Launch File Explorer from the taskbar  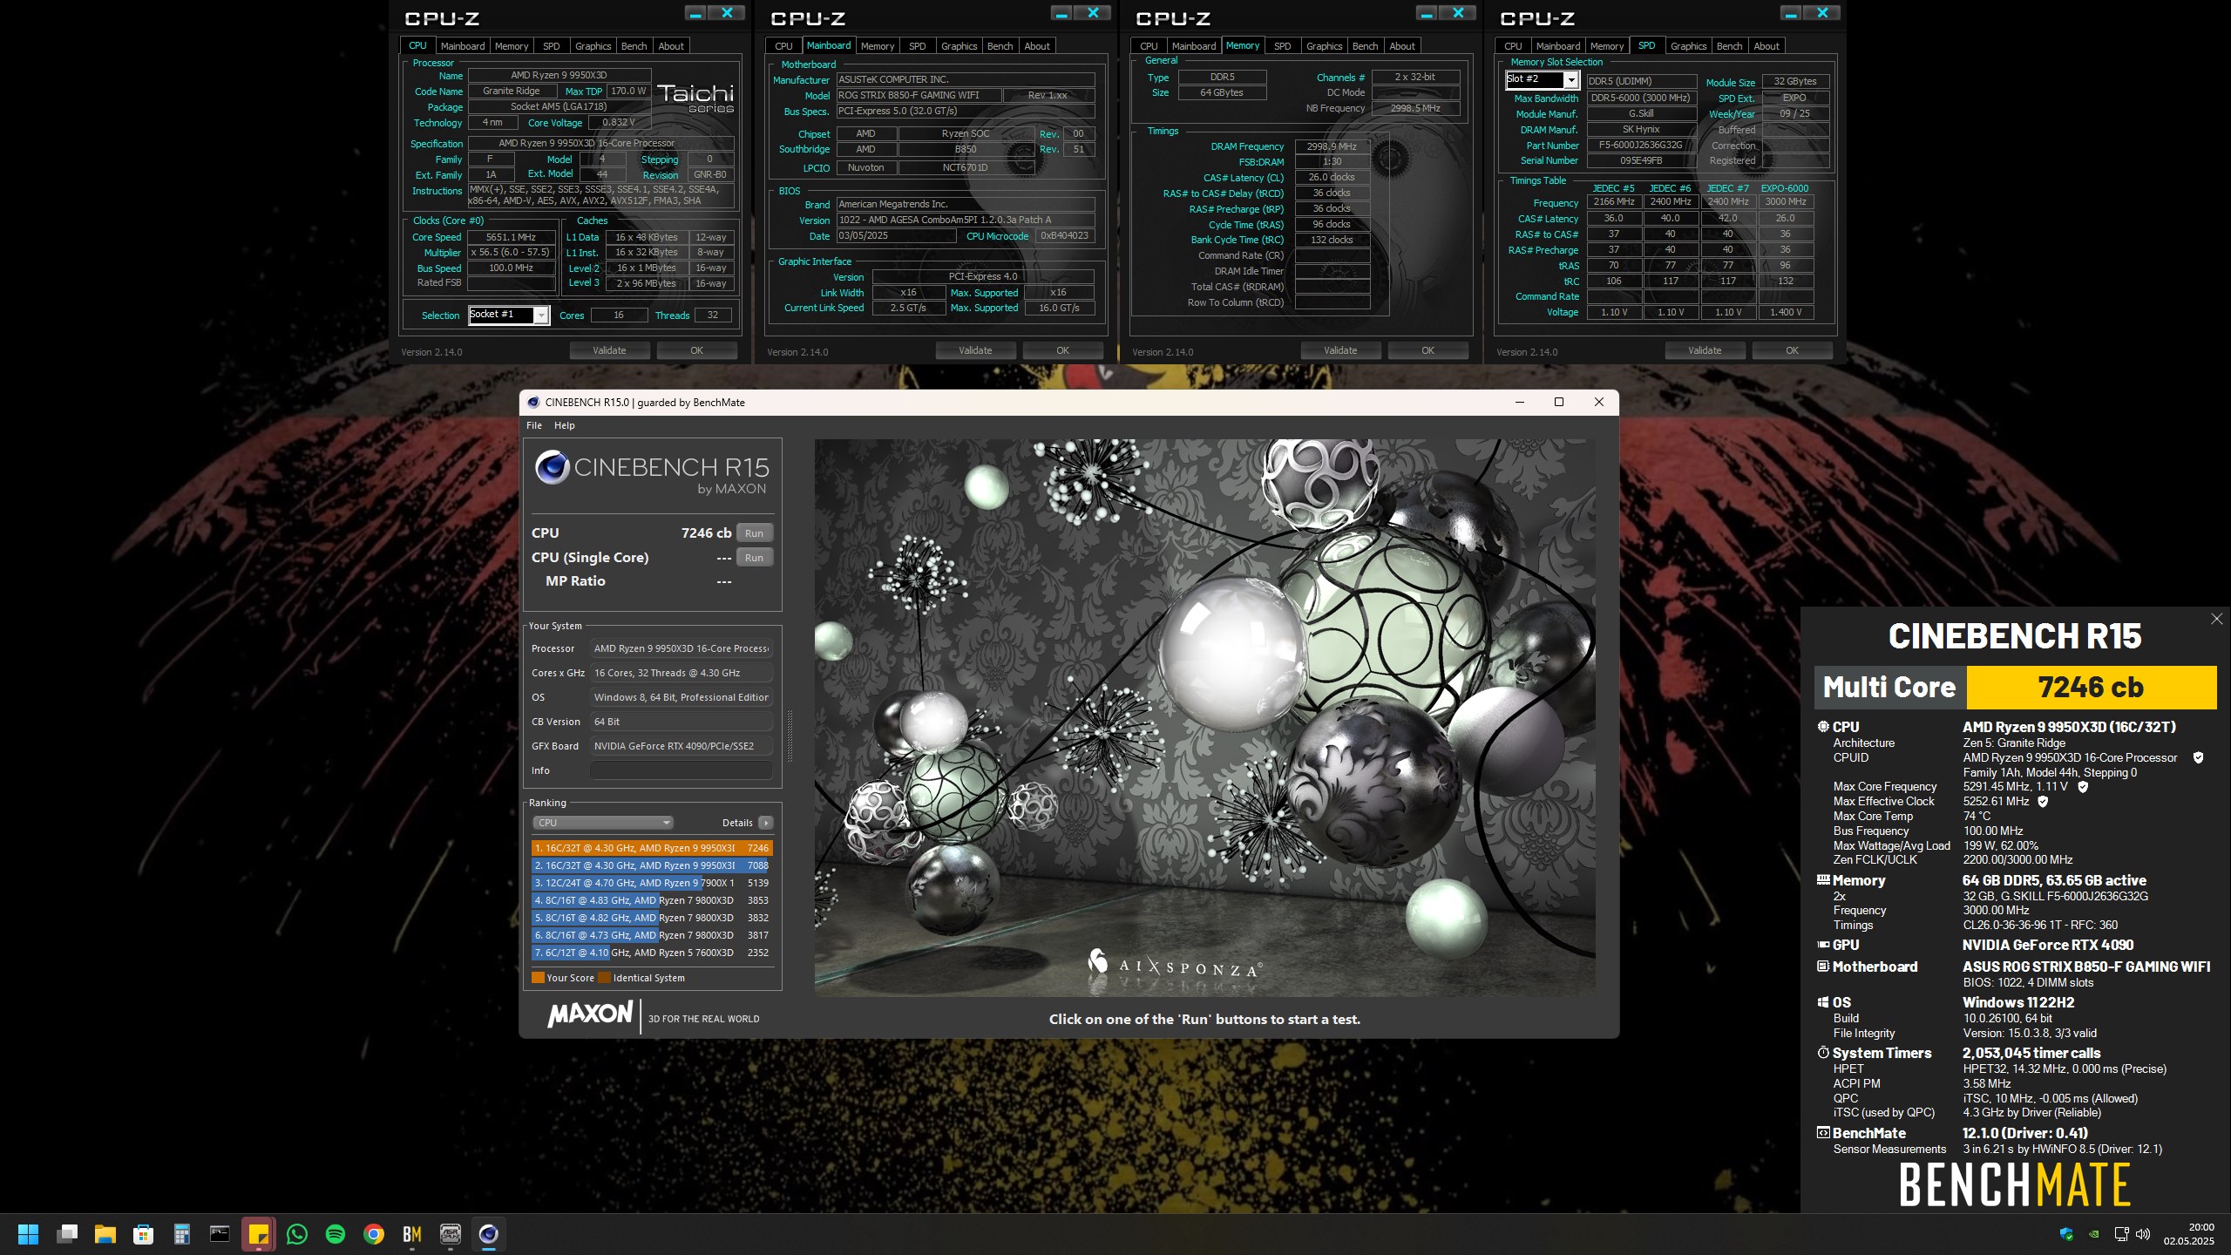tap(105, 1234)
